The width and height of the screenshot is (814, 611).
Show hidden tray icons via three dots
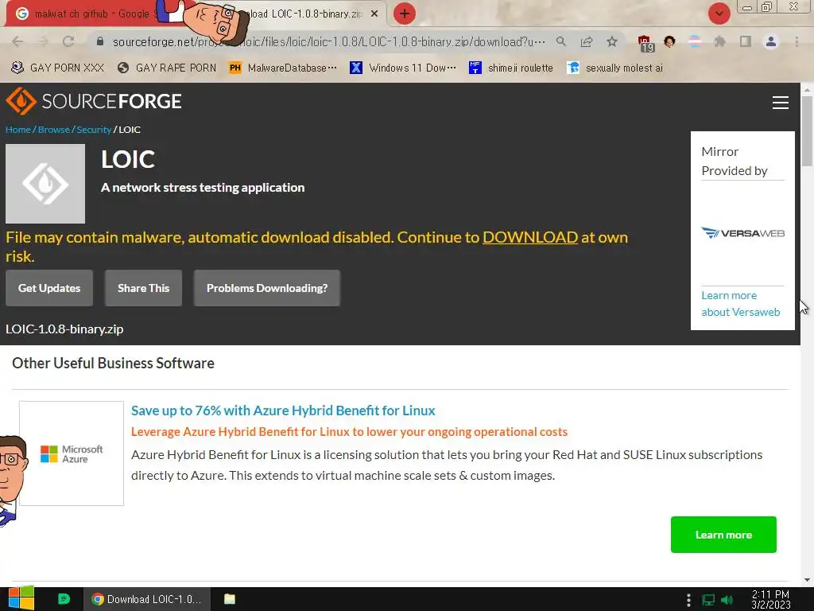(688, 600)
